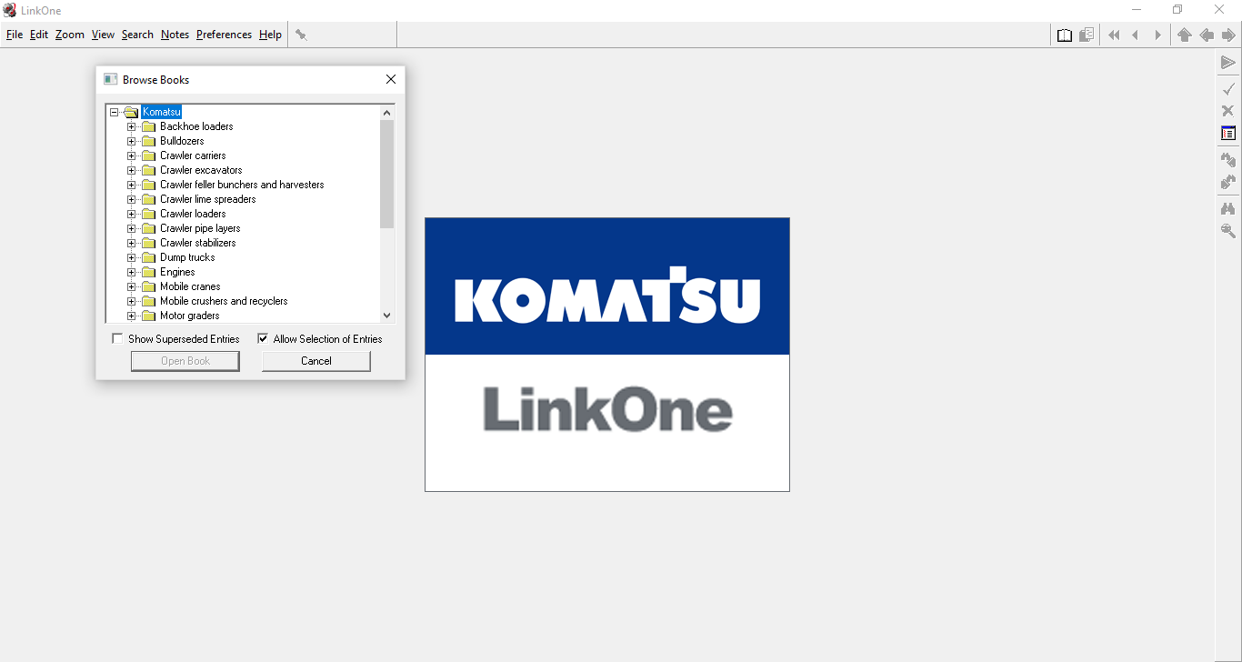The image size is (1242, 662).
Task: Click the checkmark icon in side toolbar
Action: (x=1228, y=88)
